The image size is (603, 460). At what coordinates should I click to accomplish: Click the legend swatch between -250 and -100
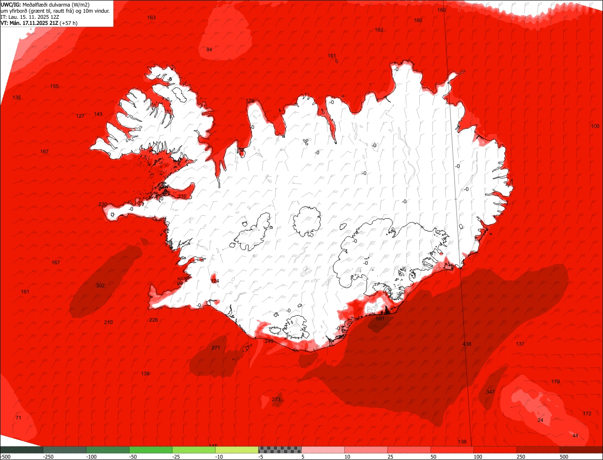point(65,450)
